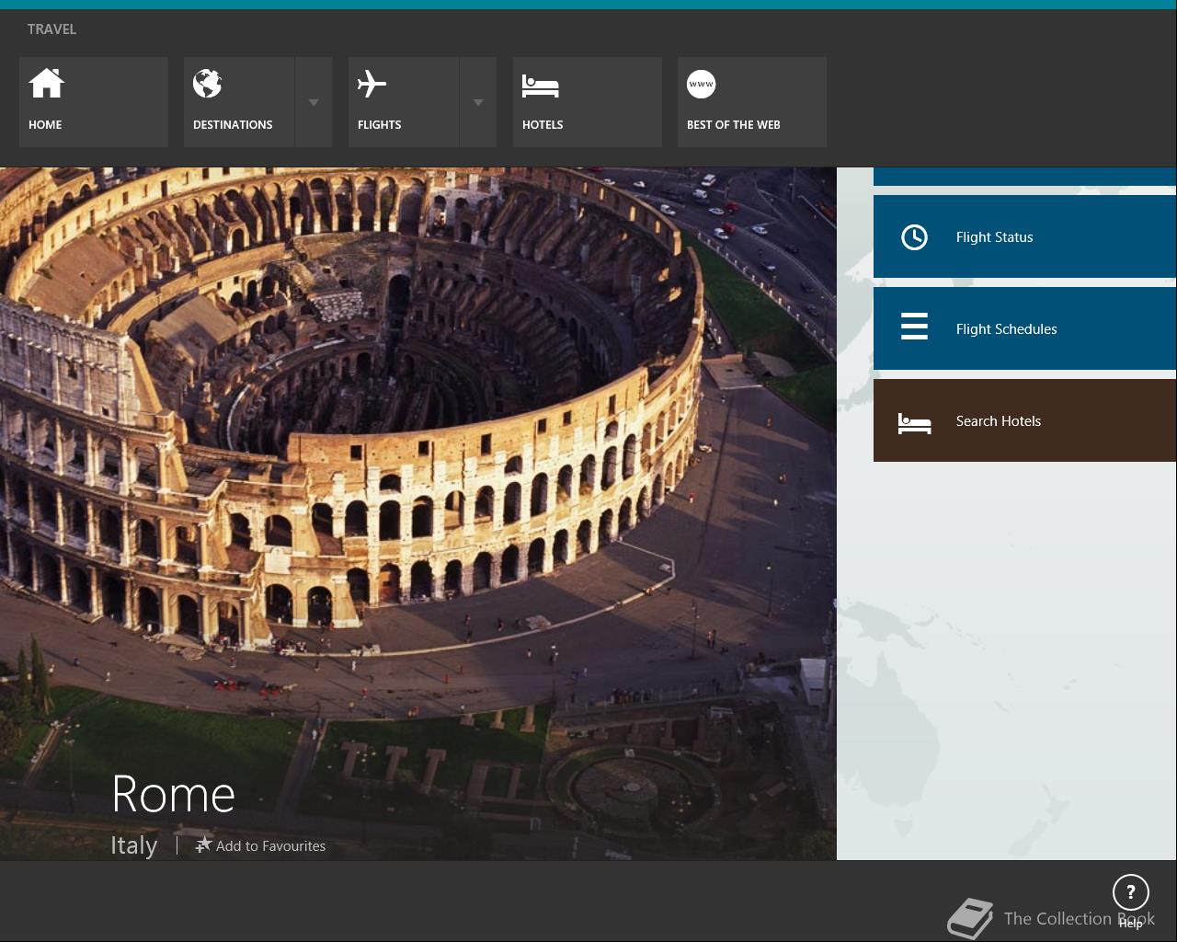The width and height of the screenshot is (1177, 942).
Task: Click the Italy country label
Action: point(134,845)
